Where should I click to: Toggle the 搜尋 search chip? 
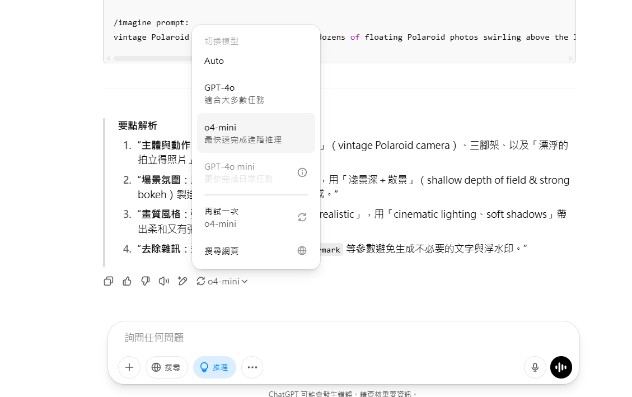(x=166, y=367)
